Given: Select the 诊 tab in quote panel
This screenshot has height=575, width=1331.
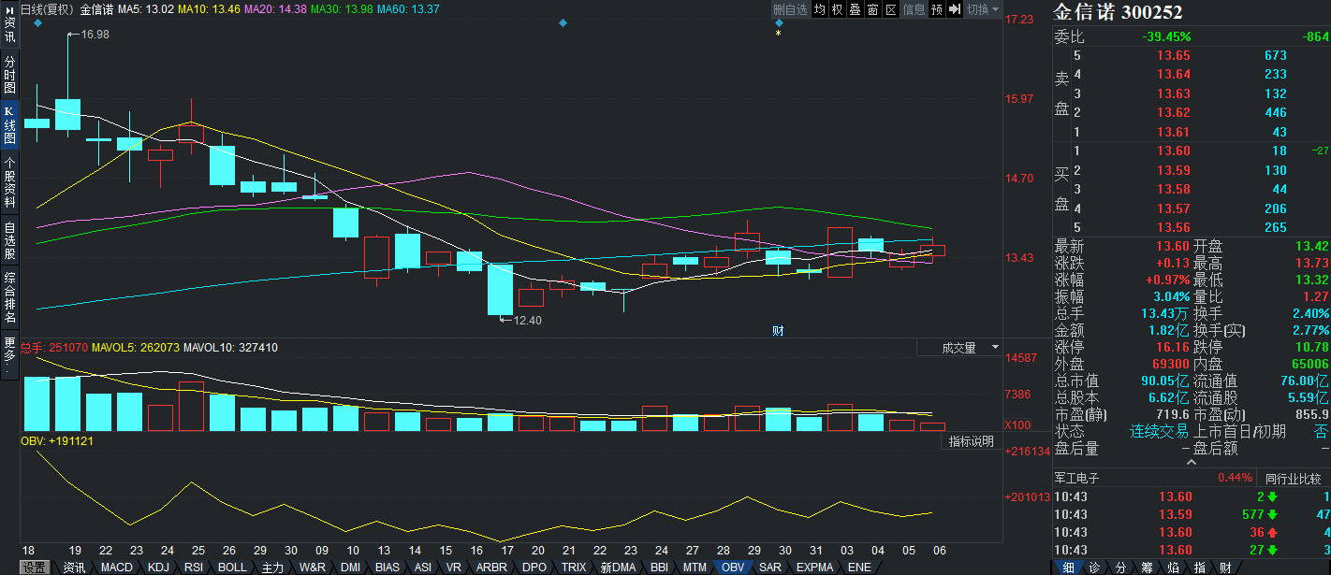Looking at the screenshot, I should pyautogui.click(x=1094, y=568).
